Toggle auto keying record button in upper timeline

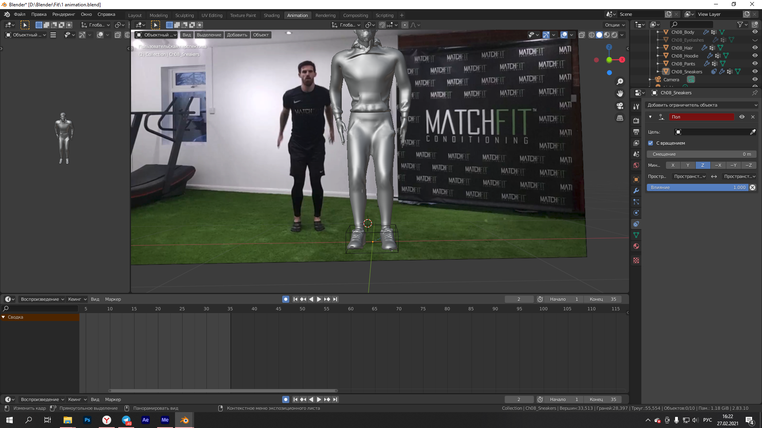click(286, 299)
